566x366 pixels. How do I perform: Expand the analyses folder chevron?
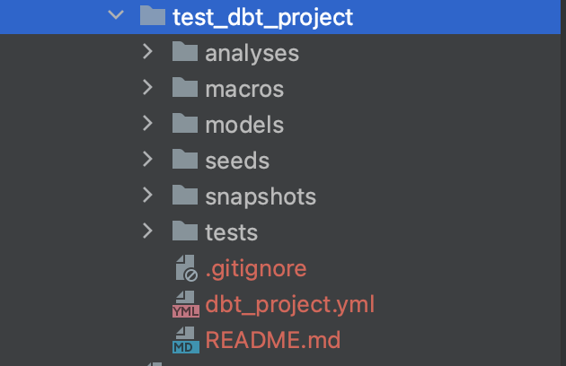tap(148, 52)
